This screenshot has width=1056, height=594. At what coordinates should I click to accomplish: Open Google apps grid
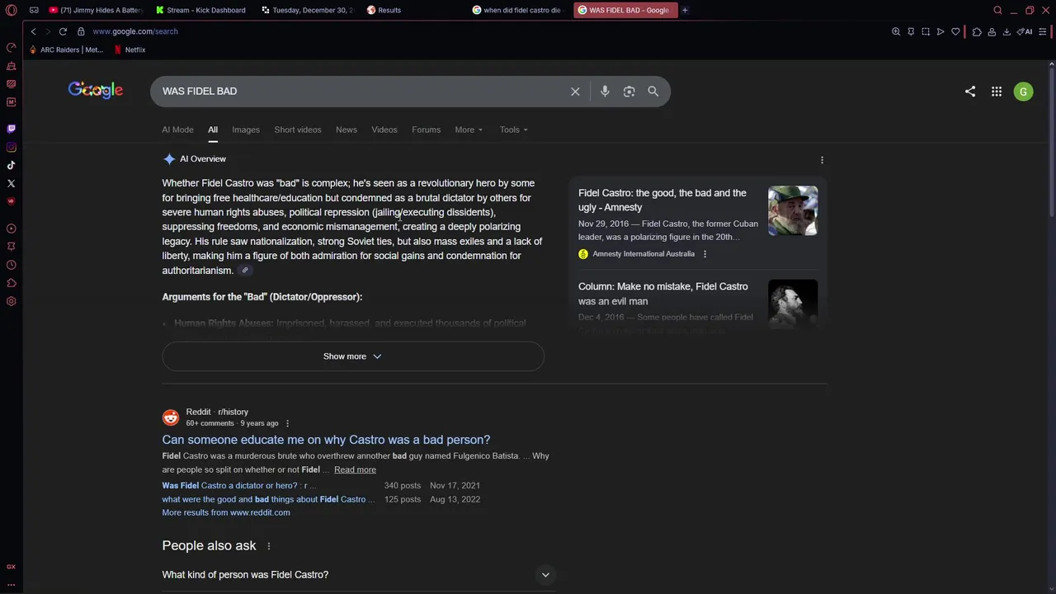[x=997, y=92]
